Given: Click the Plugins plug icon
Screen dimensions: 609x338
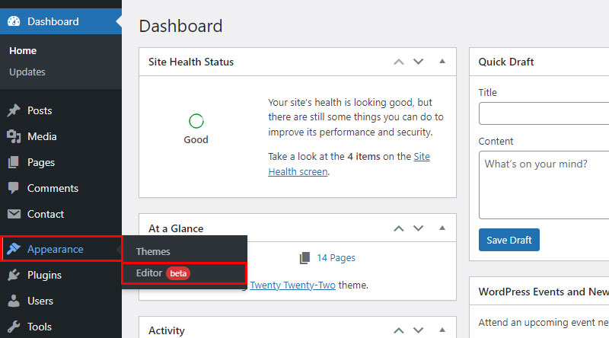Looking at the screenshot, I should 14,275.
